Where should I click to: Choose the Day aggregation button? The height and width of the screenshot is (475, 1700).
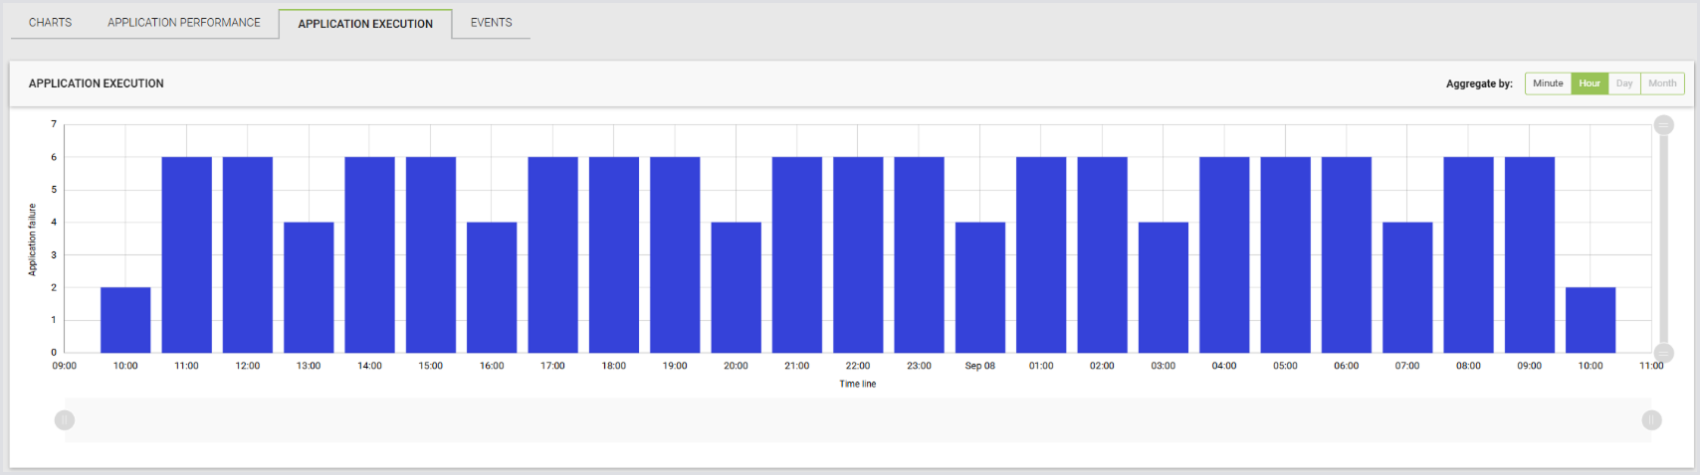(x=1624, y=83)
